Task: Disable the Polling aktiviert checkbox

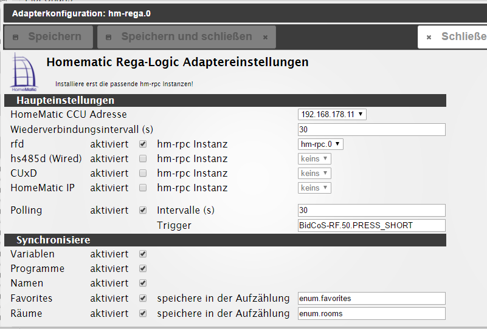Action: tap(143, 211)
